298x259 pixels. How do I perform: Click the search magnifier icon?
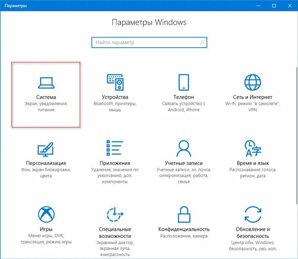pyautogui.click(x=202, y=43)
